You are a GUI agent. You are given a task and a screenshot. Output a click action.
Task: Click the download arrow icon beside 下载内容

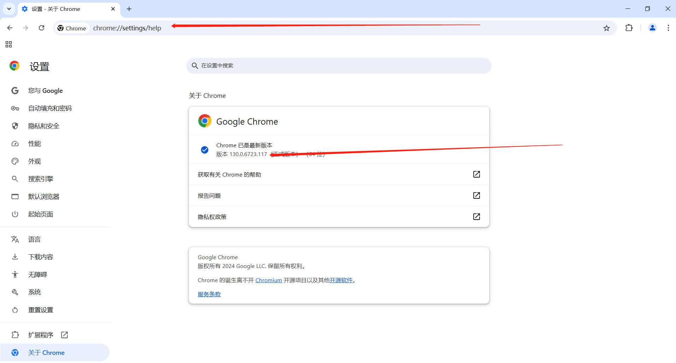coord(15,257)
